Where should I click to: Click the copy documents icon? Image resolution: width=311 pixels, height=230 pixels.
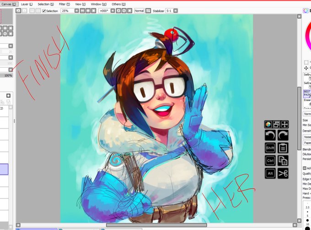pos(283,160)
